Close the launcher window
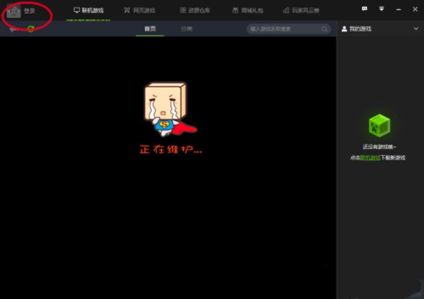 [x=415, y=9]
